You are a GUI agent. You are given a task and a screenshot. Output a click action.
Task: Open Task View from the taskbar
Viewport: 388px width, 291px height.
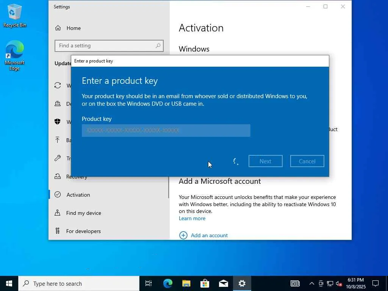point(149,283)
